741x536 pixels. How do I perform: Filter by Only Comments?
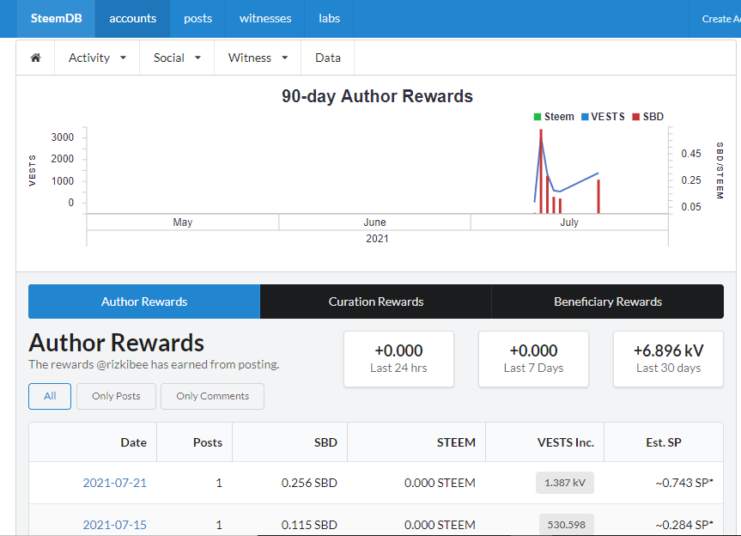coord(213,396)
